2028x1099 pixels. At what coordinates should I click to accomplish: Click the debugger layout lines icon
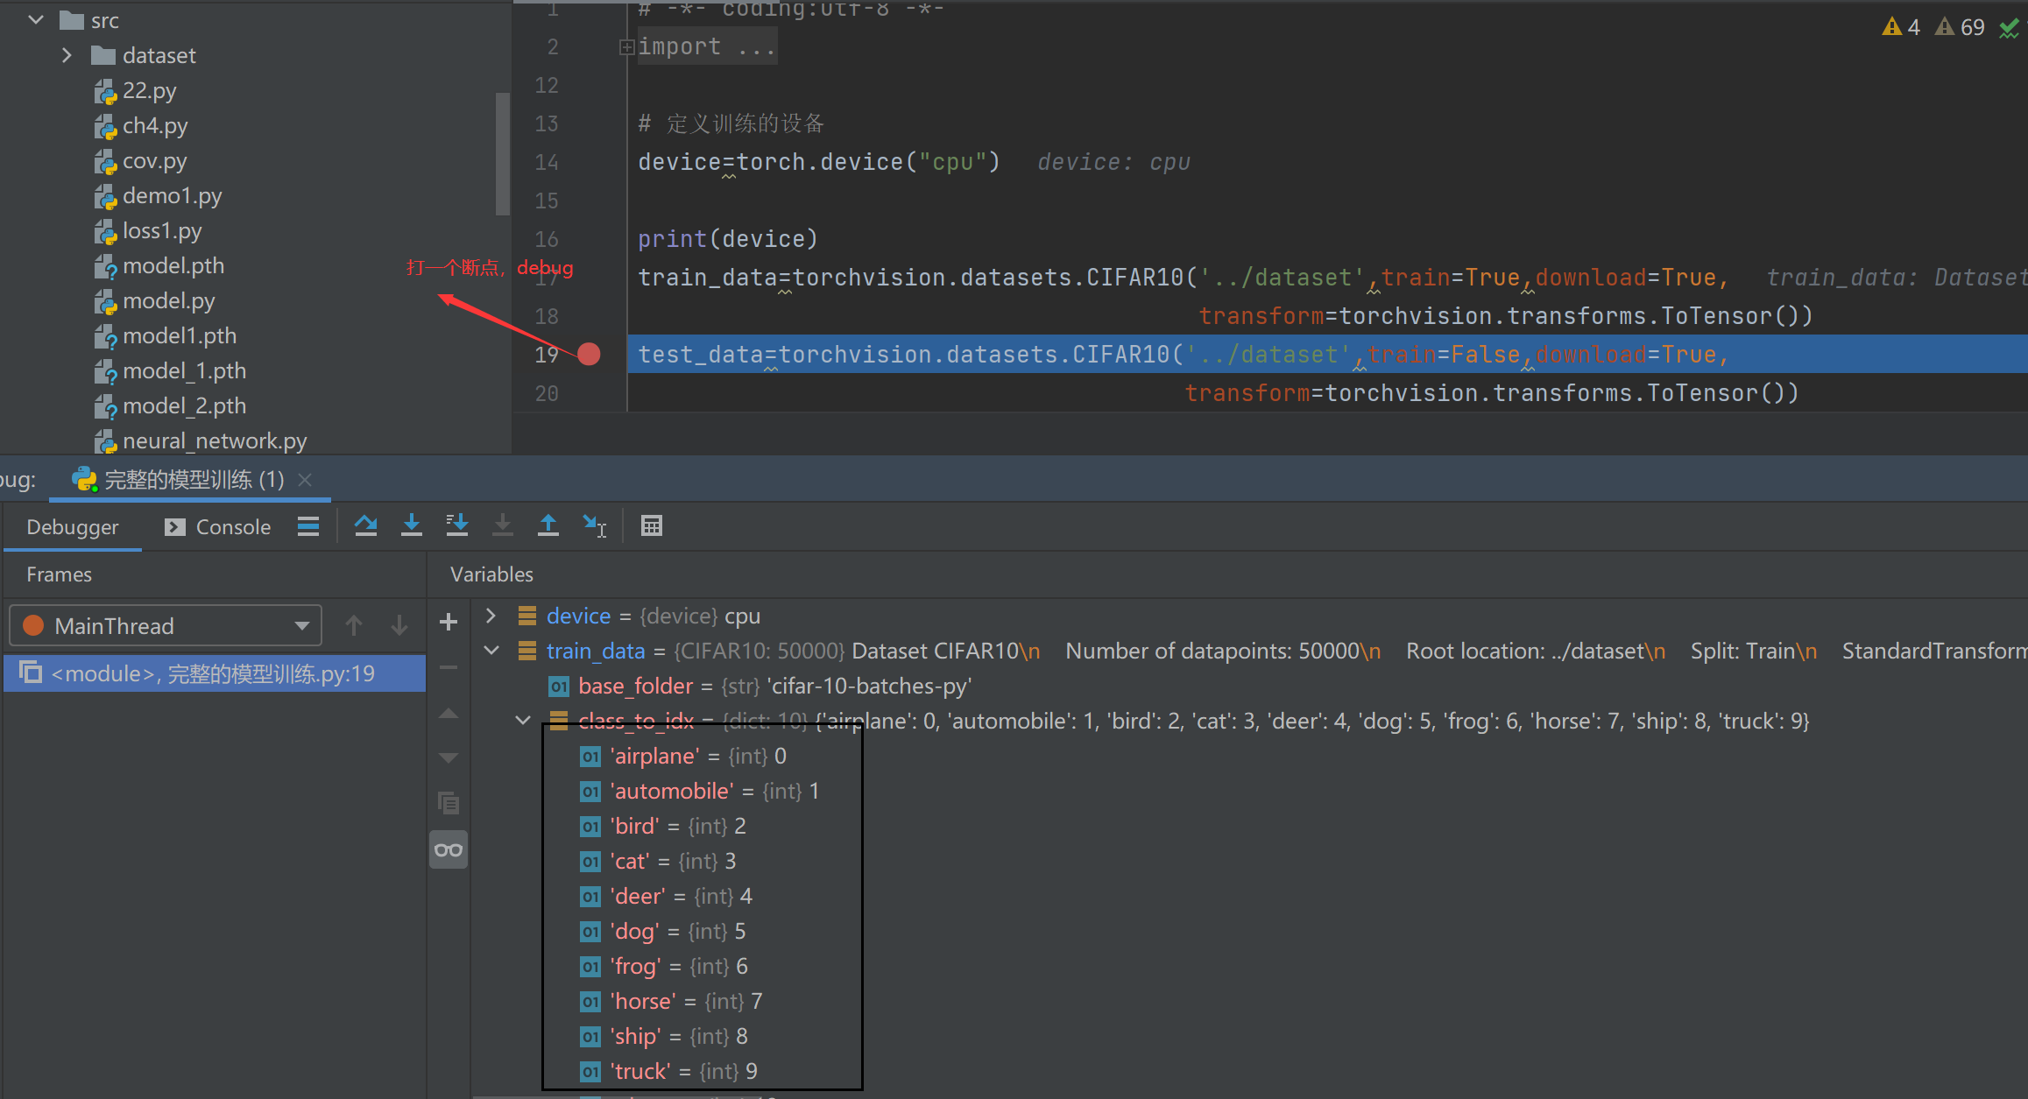308,525
